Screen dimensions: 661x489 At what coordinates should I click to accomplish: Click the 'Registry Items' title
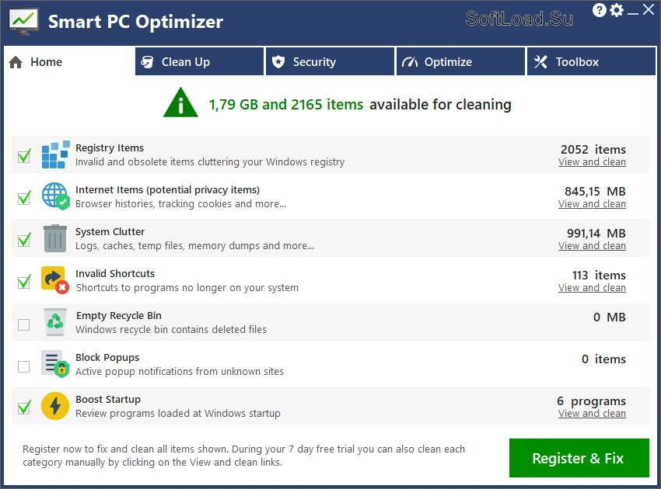[110, 147]
